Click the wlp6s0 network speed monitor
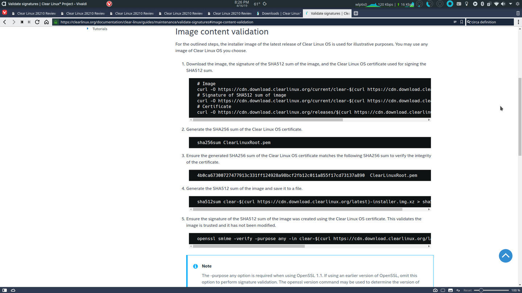The height and width of the screenshot is (293, 522). [x=385, y=4]
